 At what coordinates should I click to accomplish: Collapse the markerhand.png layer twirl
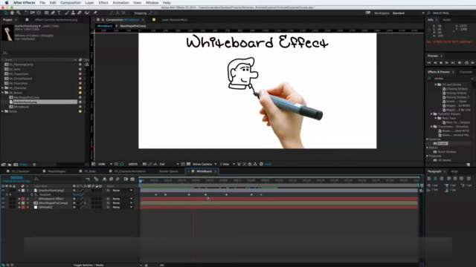click(x=19, y=191)
